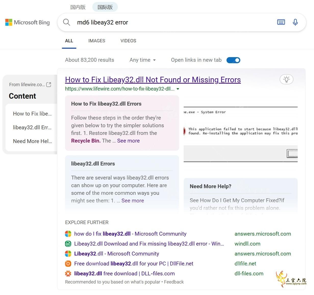Switch to the VIDEOS tab
Screen dimensions: 314x295
pos(128,41)
